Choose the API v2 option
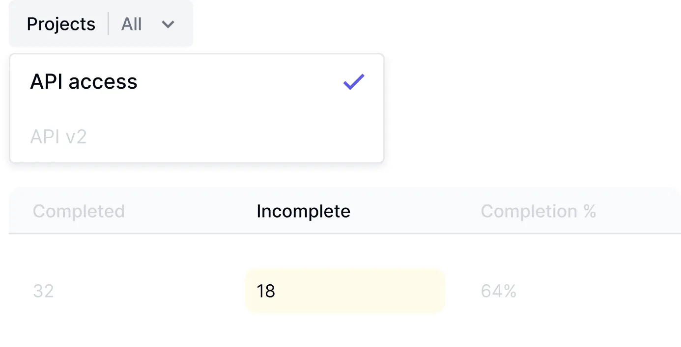The width and height of the screenshot is (681, 347). 58,137
